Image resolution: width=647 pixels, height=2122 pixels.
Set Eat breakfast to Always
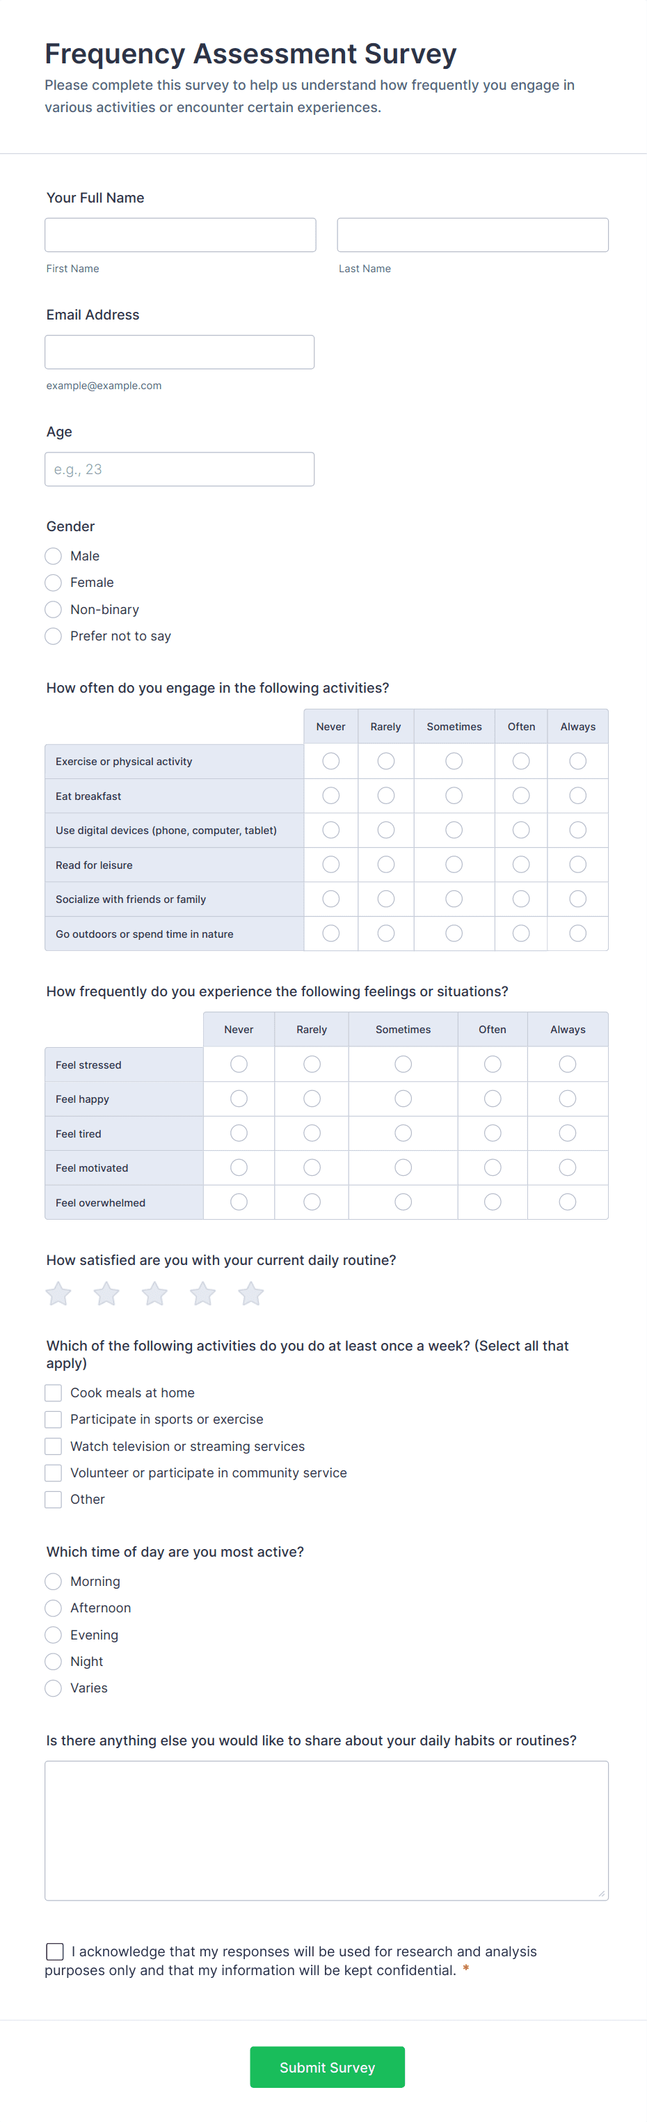pos(578,796)
